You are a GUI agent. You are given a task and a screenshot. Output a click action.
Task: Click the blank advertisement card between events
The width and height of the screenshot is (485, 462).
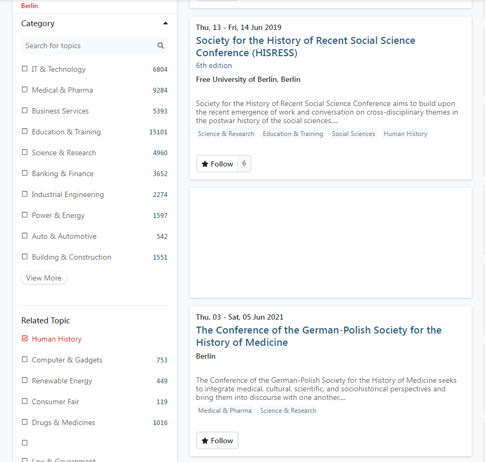(330, 243)
